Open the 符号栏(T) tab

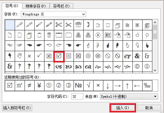click(x=61, y=6)
